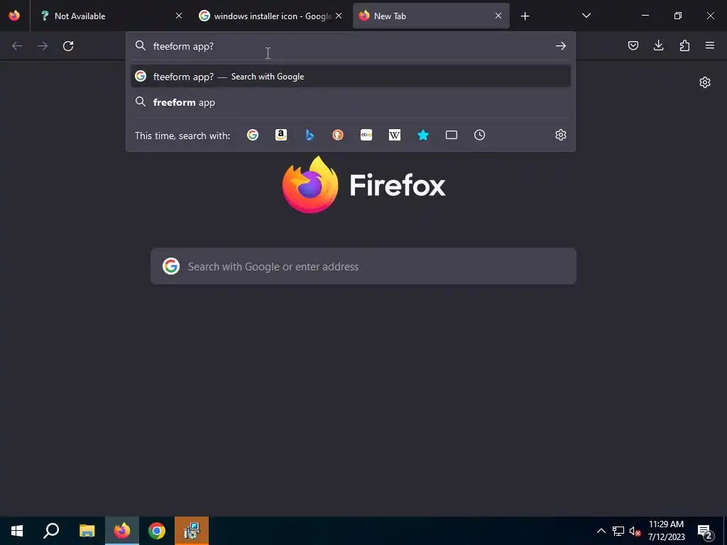This screenshot has width=727, height=545.
Task: Open the clock showing 11:29 AM
Action: pyautogui.click(x=666, y=531)
